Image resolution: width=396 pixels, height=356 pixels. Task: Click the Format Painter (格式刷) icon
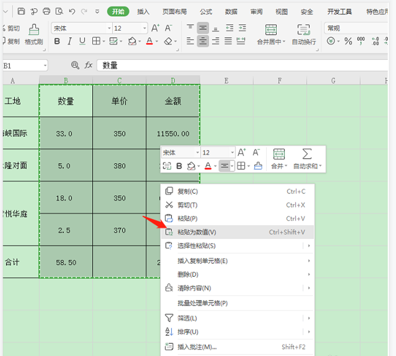(34, 34)
